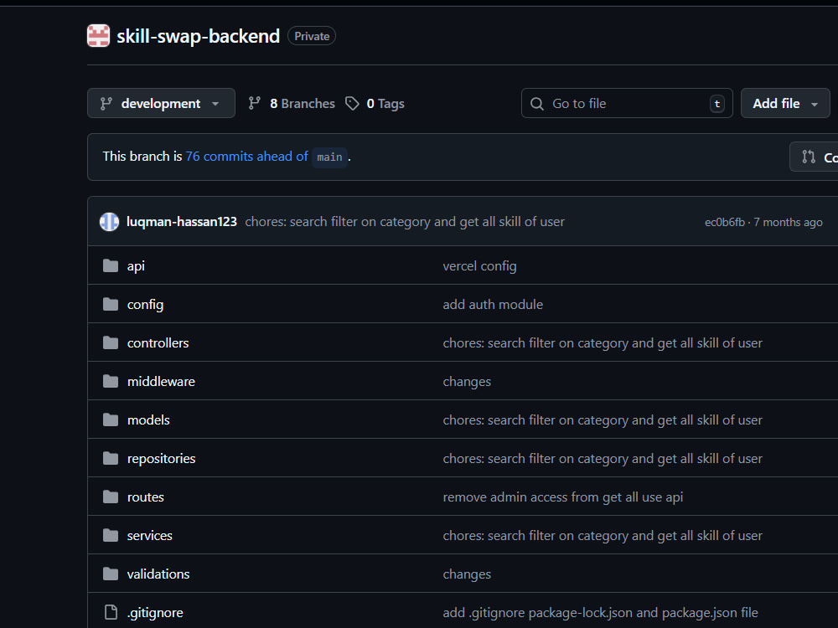The image size is (838, 628).
Task: Click the folder icon for middleware
Action: [111, 381]
